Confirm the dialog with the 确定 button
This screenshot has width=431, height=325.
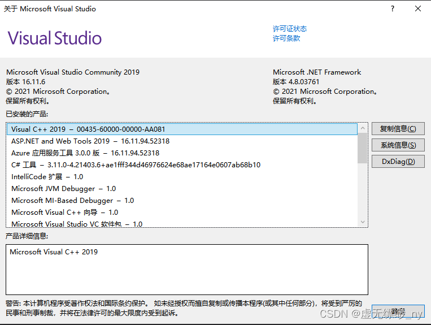[398, 311]
